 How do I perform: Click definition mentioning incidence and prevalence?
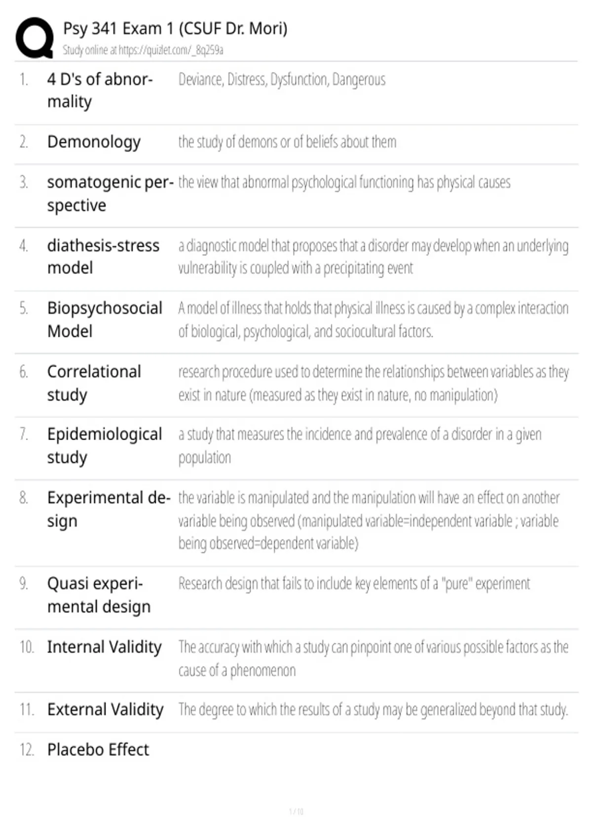coord(360,446)
